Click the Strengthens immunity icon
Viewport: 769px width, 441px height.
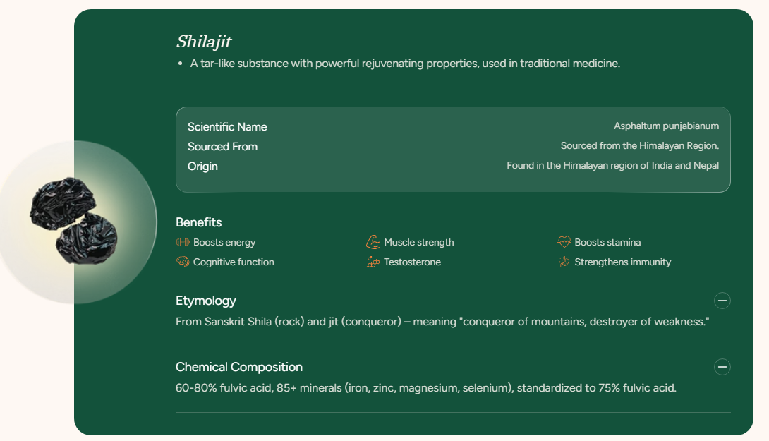coord(564,262)
